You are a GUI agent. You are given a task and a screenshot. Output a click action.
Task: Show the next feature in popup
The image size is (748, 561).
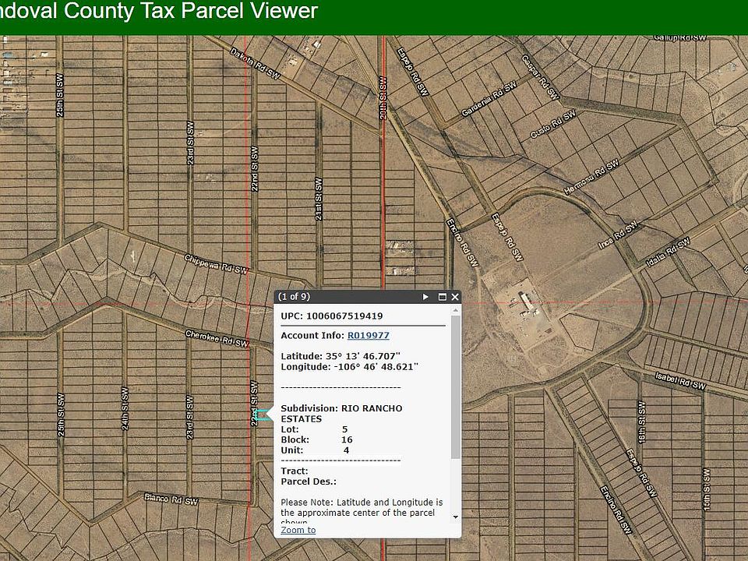point(425,297)
